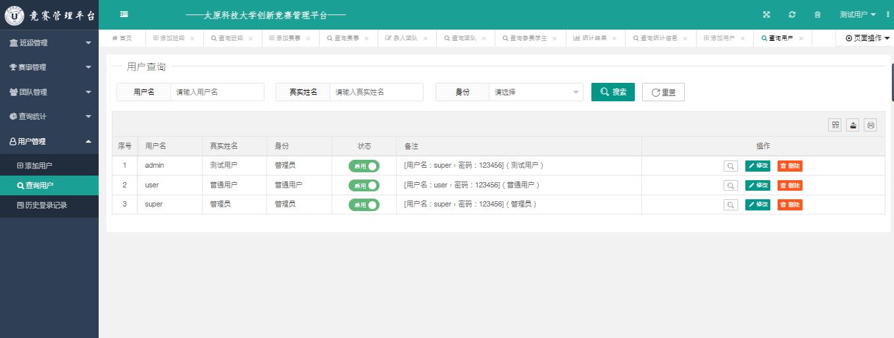Open the table column filter icon
This screenshot has width=894, height=338.
click(835, 125)
